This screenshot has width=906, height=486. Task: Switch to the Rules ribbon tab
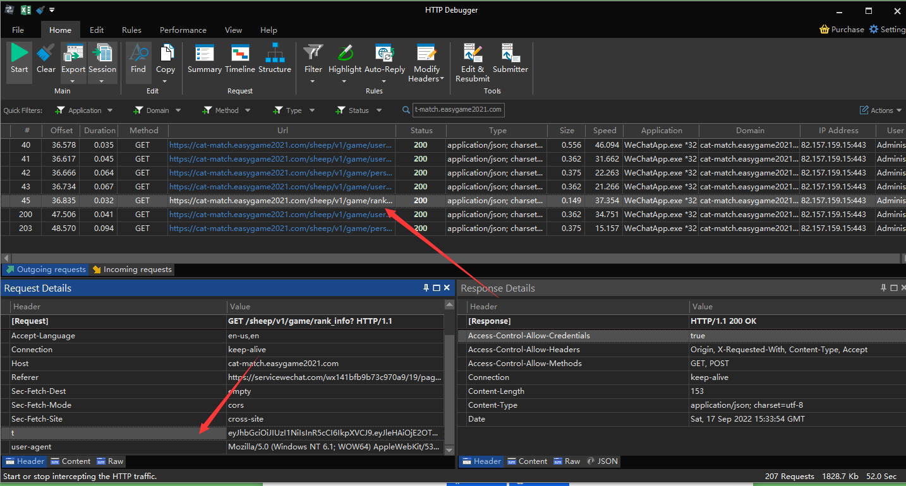click(x=131, y=30)
